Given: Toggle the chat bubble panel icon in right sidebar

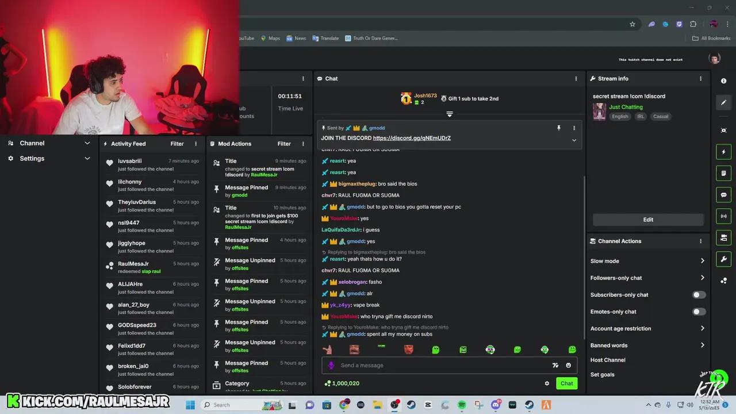Looking at the screenshot, I should click(x=723, y=195).
